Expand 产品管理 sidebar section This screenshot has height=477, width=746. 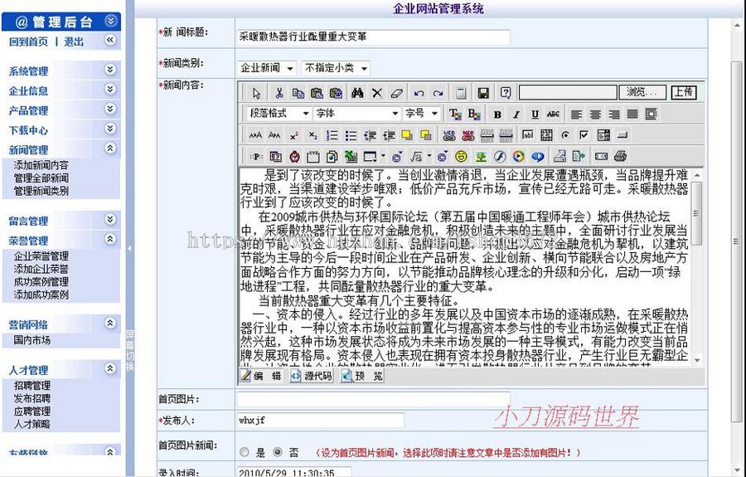click(x=110, y=109)
